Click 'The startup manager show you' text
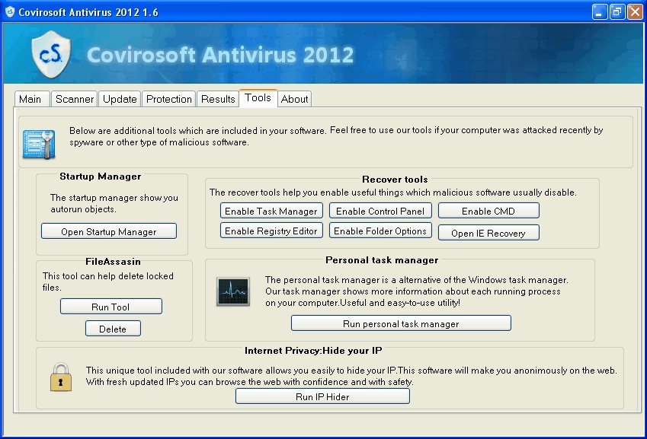 114,198
